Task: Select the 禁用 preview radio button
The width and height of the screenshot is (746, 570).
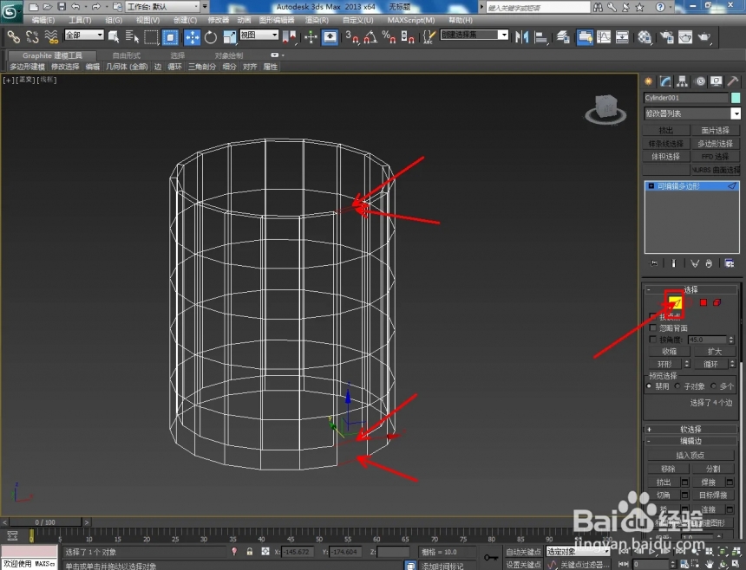Action: point(649,386)
